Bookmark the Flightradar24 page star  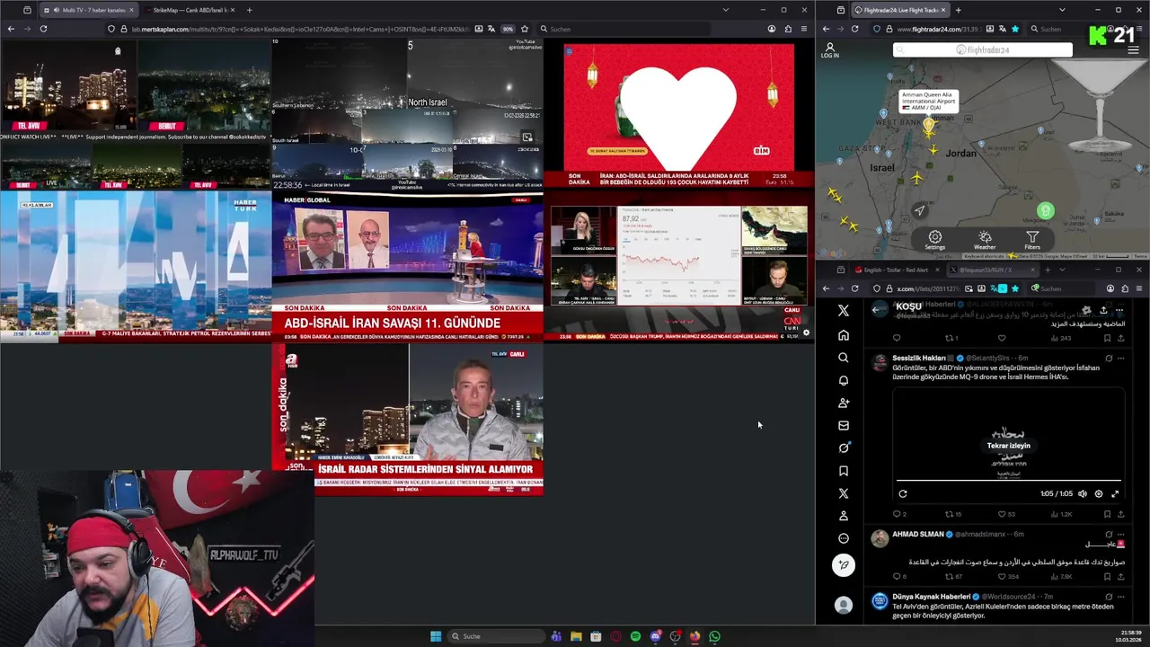1014,29
